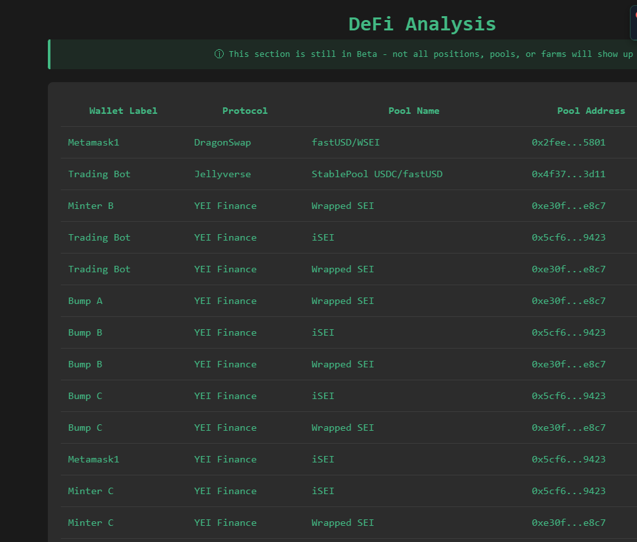Image resolution: width=637 pixels, height=542 pixels.
Task: Select the Protocol column header
Action: tap(245, 111)
